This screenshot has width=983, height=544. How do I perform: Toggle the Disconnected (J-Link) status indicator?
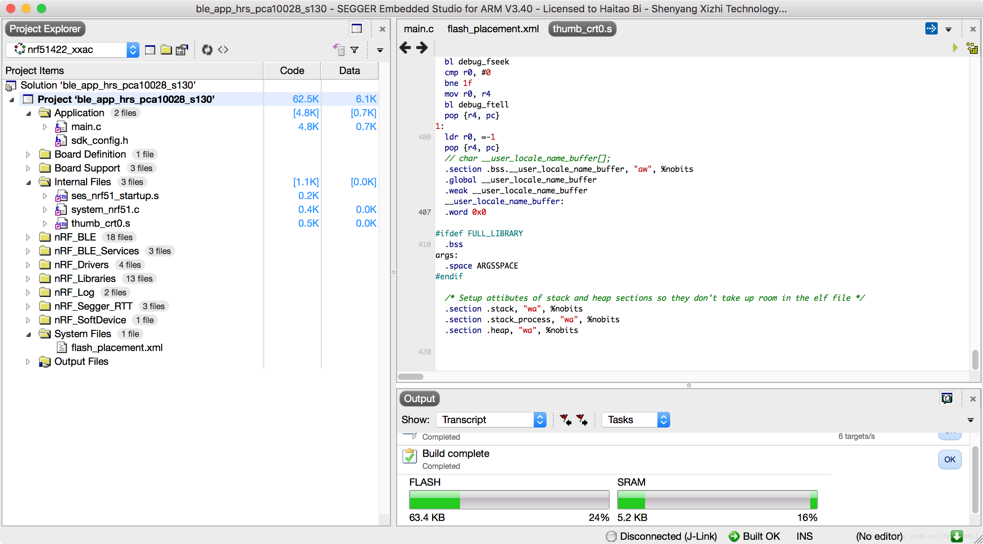pos(661,536)
